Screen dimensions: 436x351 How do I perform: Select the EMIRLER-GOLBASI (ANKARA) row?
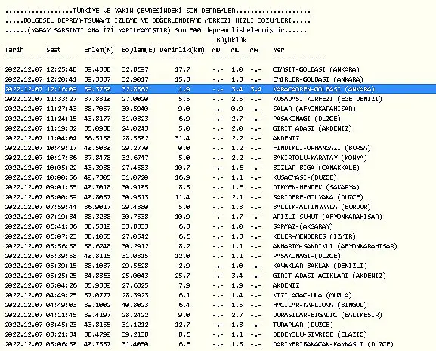click(x=184, y=79)
